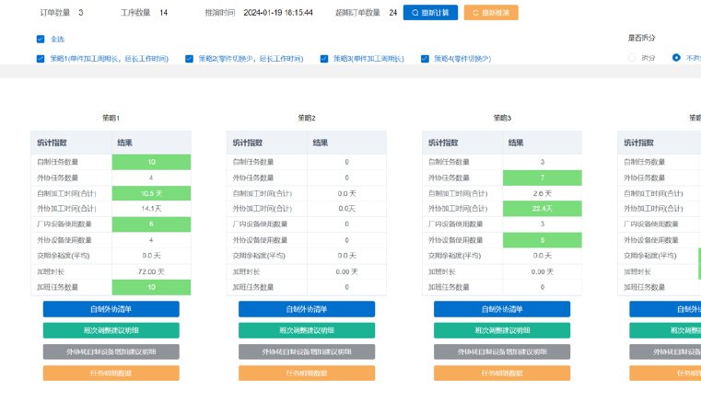This screenshot has width=701, height=402.
Task: Click the 是否拆分 label
Action: [641, 38]
